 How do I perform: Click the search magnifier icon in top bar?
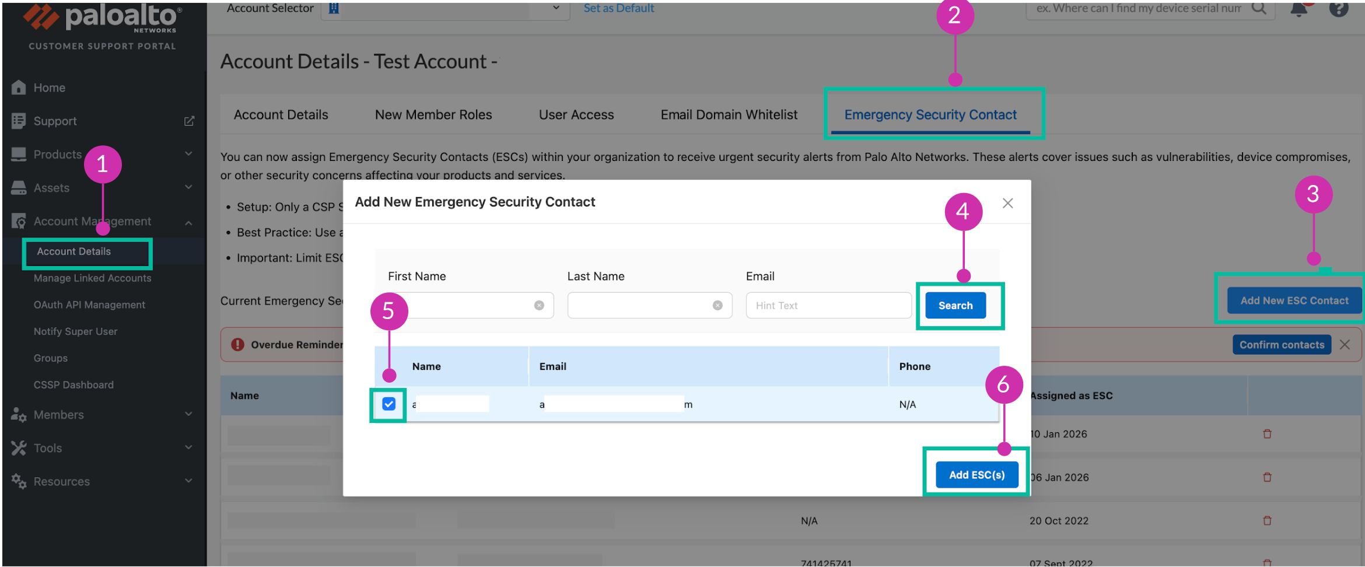[x=1259, y=8]
